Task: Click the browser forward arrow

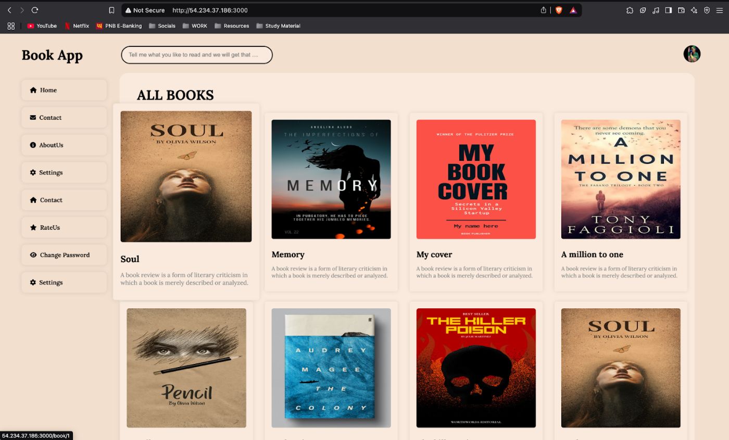Action: [x=22, y=10]
